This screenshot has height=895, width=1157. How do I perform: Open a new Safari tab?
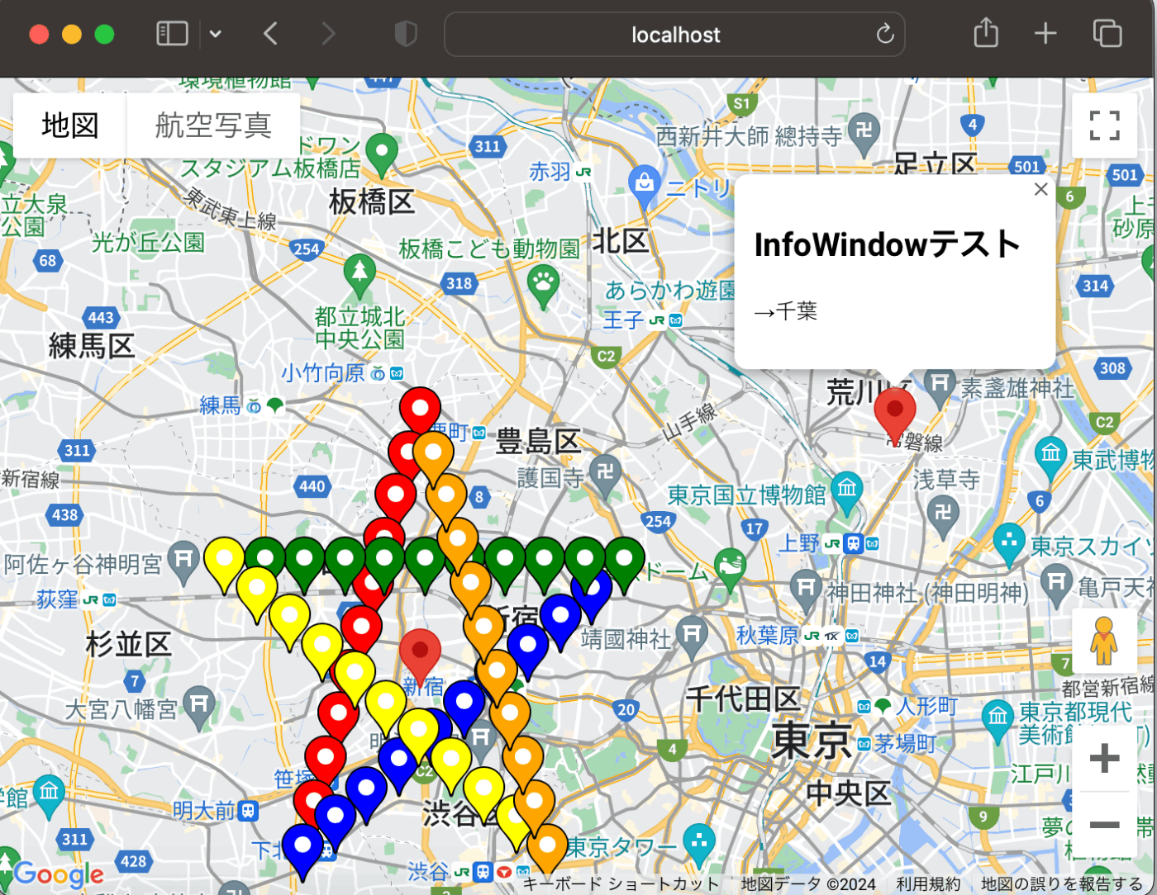[1045, 33]
